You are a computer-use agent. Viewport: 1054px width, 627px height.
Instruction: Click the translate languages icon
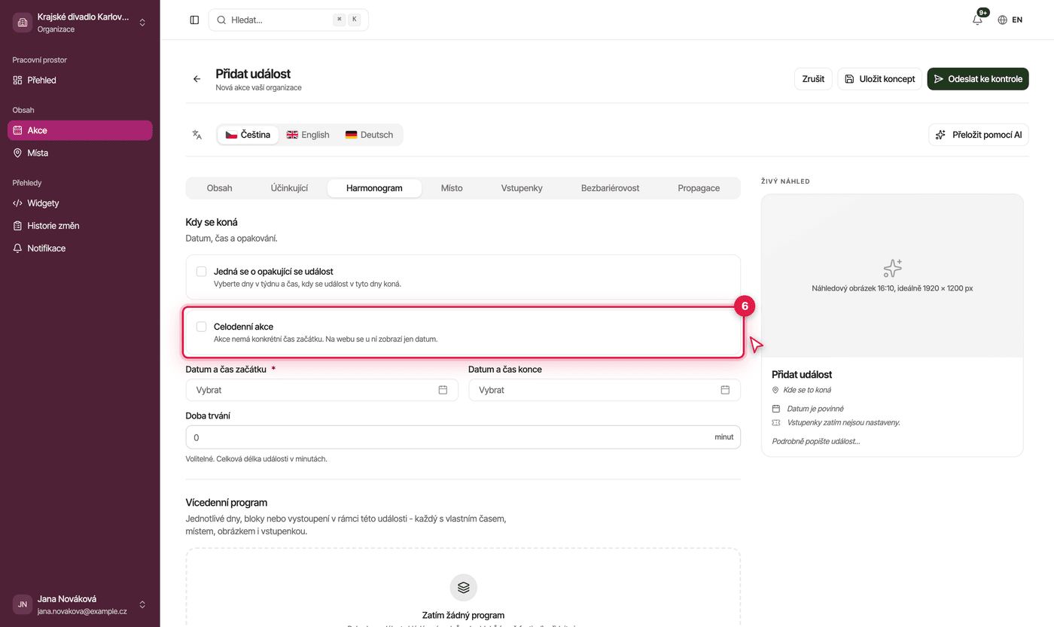pyautogui.click(x=197, y=135)
